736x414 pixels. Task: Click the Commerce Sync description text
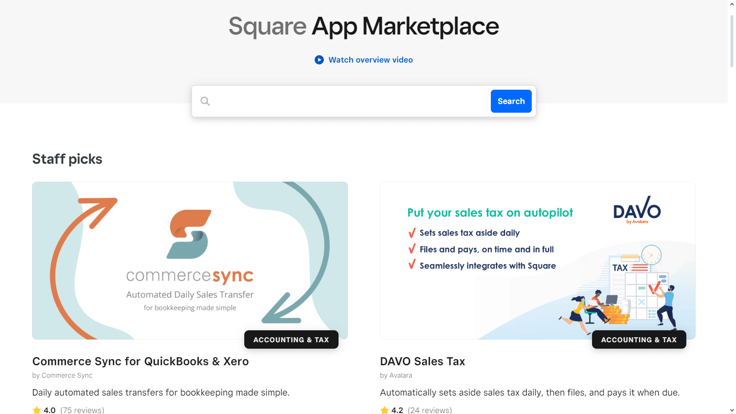161,392
